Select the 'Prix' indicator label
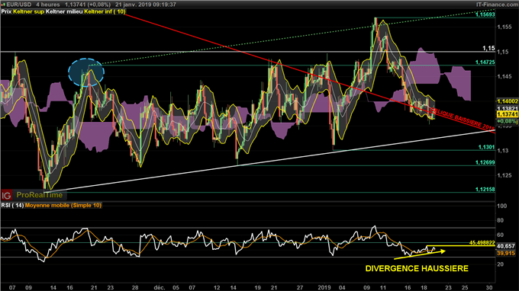Viewport: 519px width, 291px height. point(6,11)
